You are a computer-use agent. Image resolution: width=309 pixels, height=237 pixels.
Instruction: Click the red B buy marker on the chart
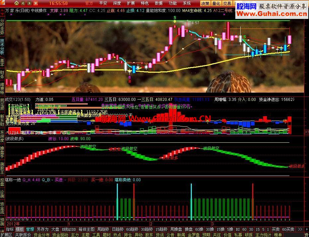(x=130, y=81)
